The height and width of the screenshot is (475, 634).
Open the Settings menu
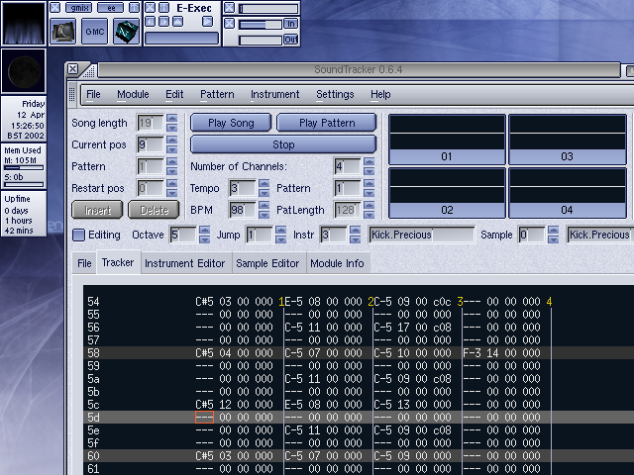pyautogui.click(x=335, y=95)
